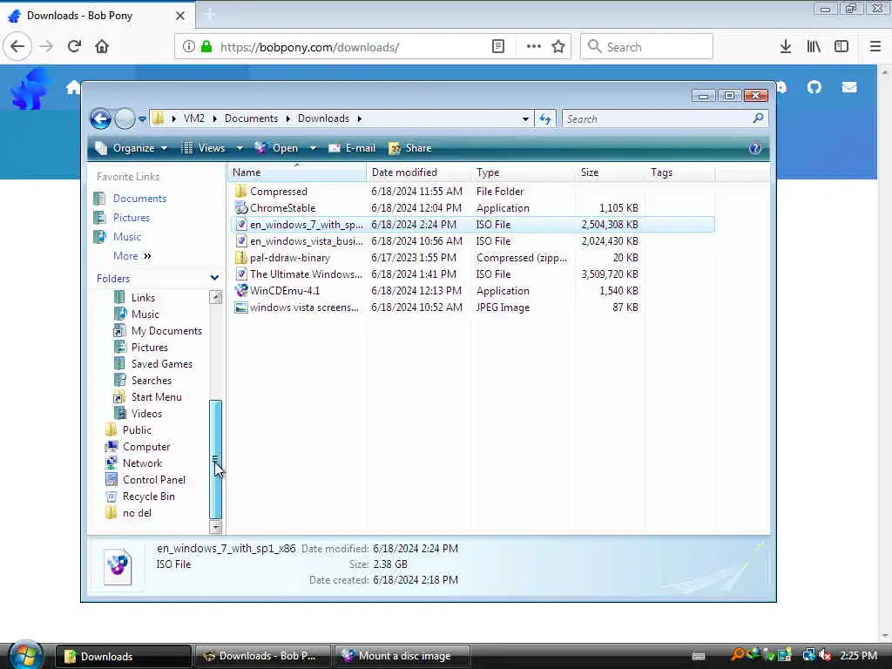Select The Ultimate Windows ISO file icon
Viewport: 892px width, 669px height.
pos(241,274)
